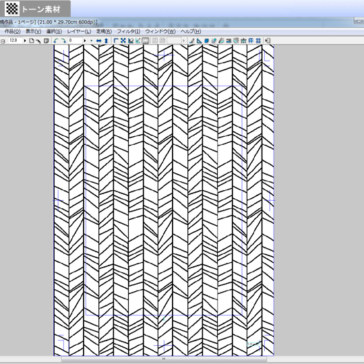364x364 pixels.
Task: Toggle the highlighted ruler display button
Action: [x=146, y=40]
